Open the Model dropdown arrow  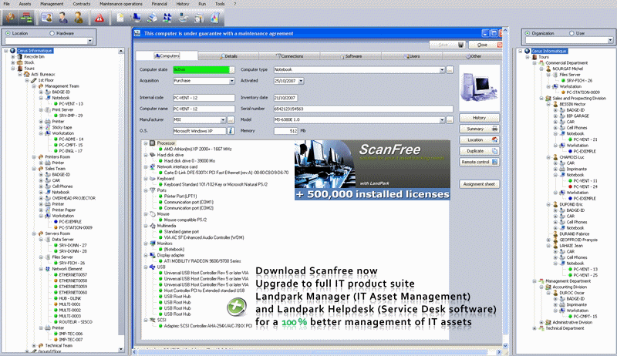(442, 120)
